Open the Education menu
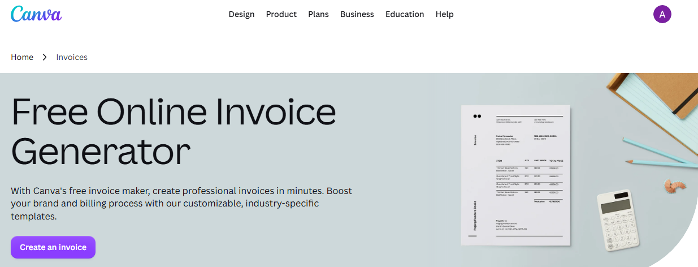The image size is (698, 267). coord(405,14)
